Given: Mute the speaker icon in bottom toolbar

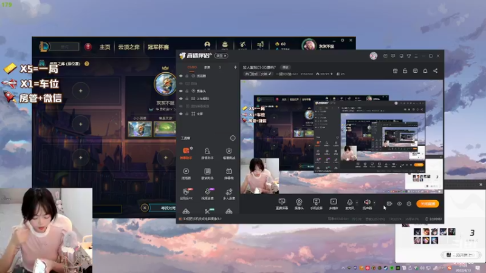Looking at the screenshot, I should (x=367, y=202).
